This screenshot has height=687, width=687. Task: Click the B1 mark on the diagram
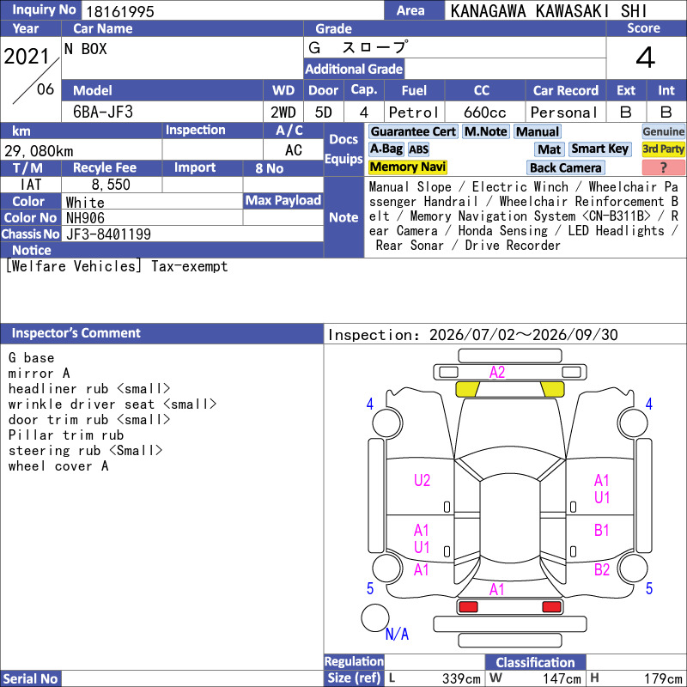click(602, 531)
